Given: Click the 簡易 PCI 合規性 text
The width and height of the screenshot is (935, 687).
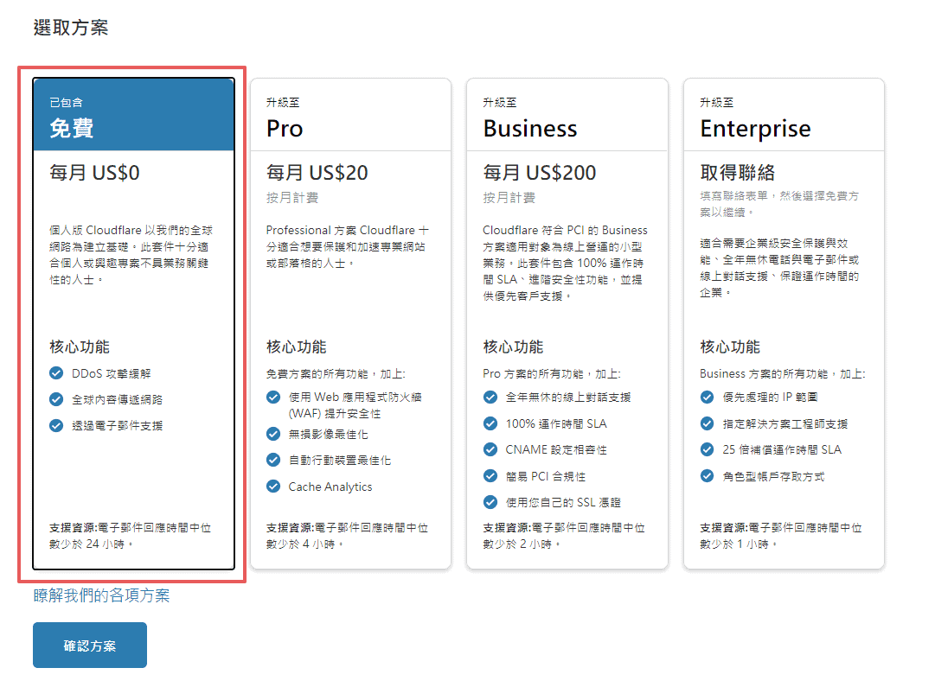Looking at the screenshot, I should click(x=545, y=476).
